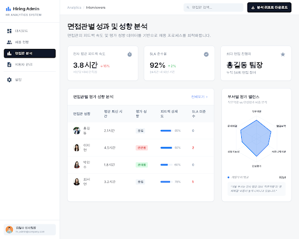
Task: Open the avatar in the 4.5시간 row
Action: pyautogui.click(x=77, y=147)
